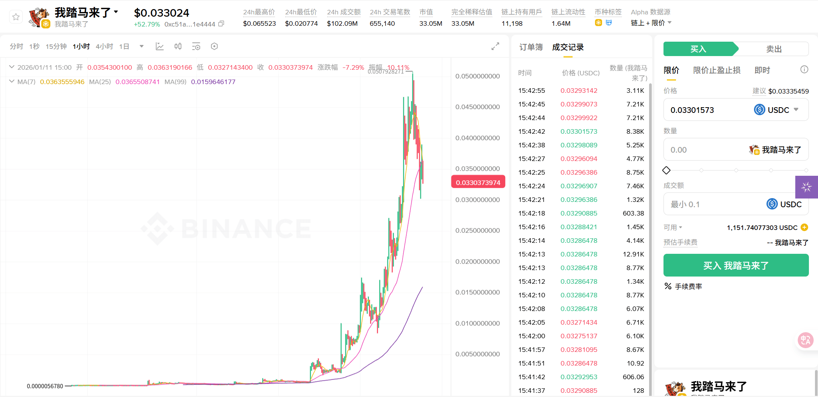Open the 手续费率 link
The image size is (818, 397).
tap(688, 286)
